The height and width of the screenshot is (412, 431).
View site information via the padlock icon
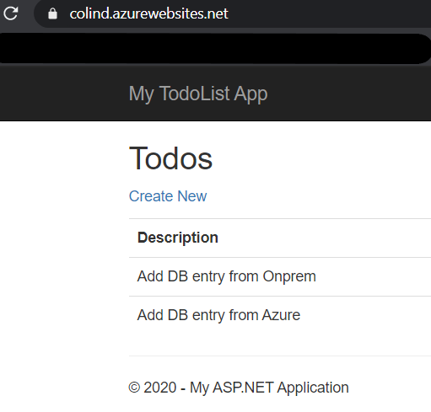click(x=52, y=13)
